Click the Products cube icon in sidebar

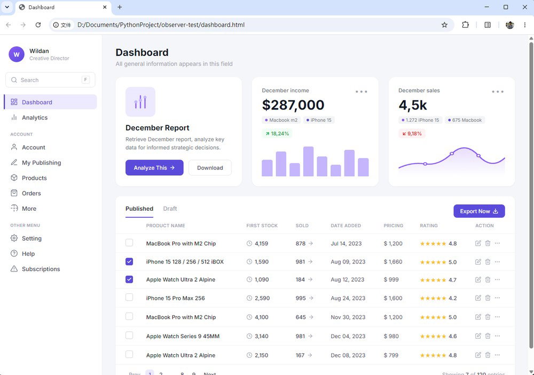pos(14,178)
